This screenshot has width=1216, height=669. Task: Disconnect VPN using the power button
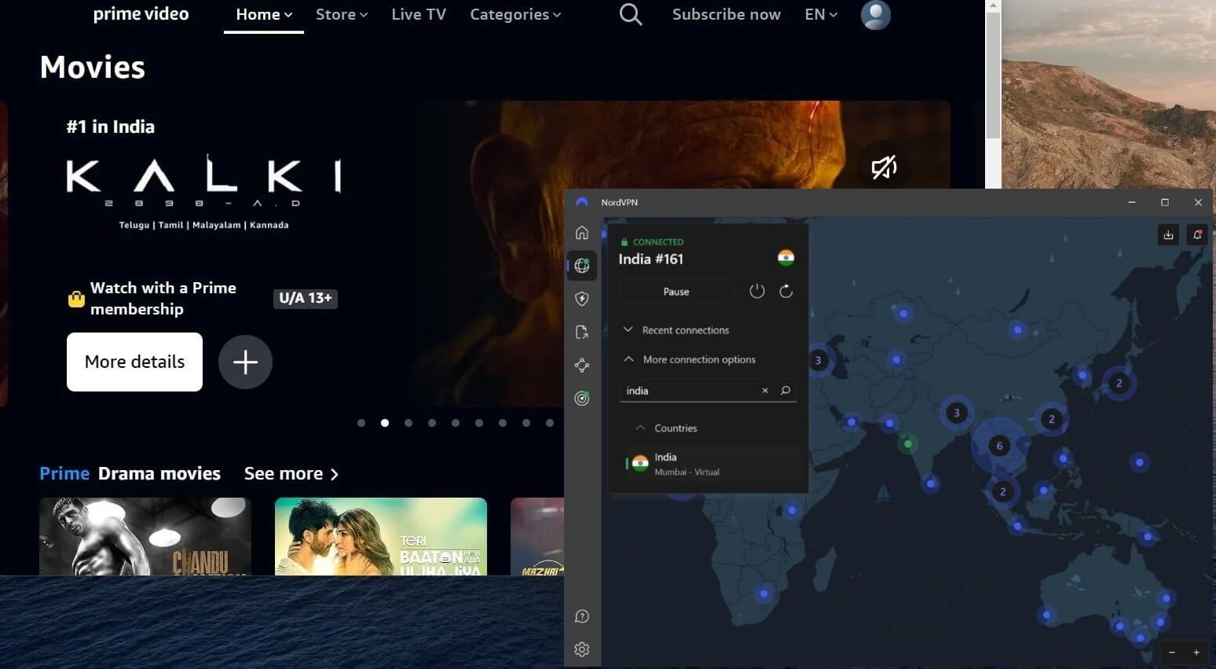click(756, 291)
